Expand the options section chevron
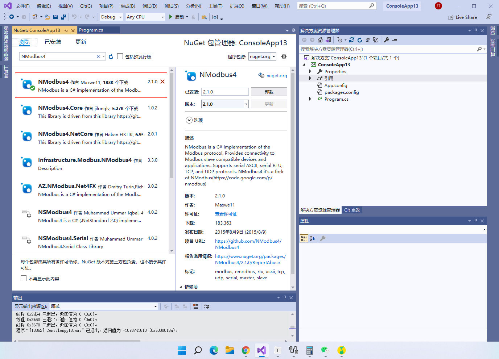 pos(189,120)
